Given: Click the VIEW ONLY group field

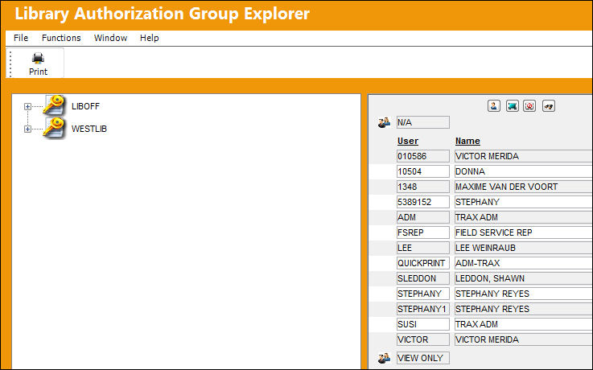Looking at the screenshot, I should [x=423, y=358].
